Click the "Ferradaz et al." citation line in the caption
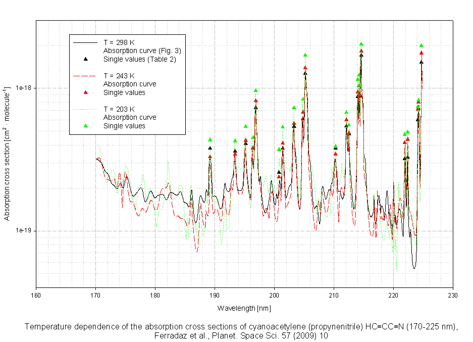 click(244, 335)
